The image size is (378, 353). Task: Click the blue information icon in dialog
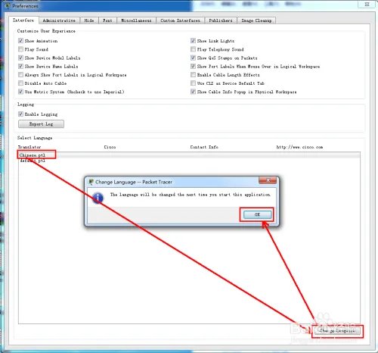[98, 198]
